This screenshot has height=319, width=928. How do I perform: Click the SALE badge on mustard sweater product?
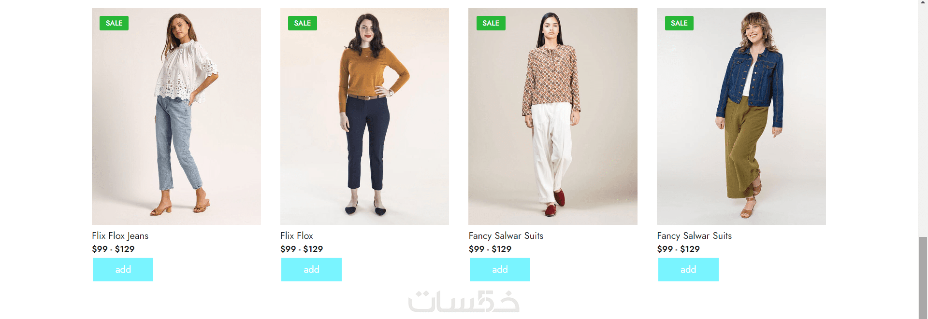303,23
